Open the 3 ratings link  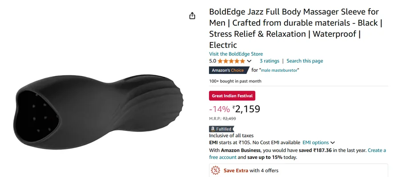point(269,61)
